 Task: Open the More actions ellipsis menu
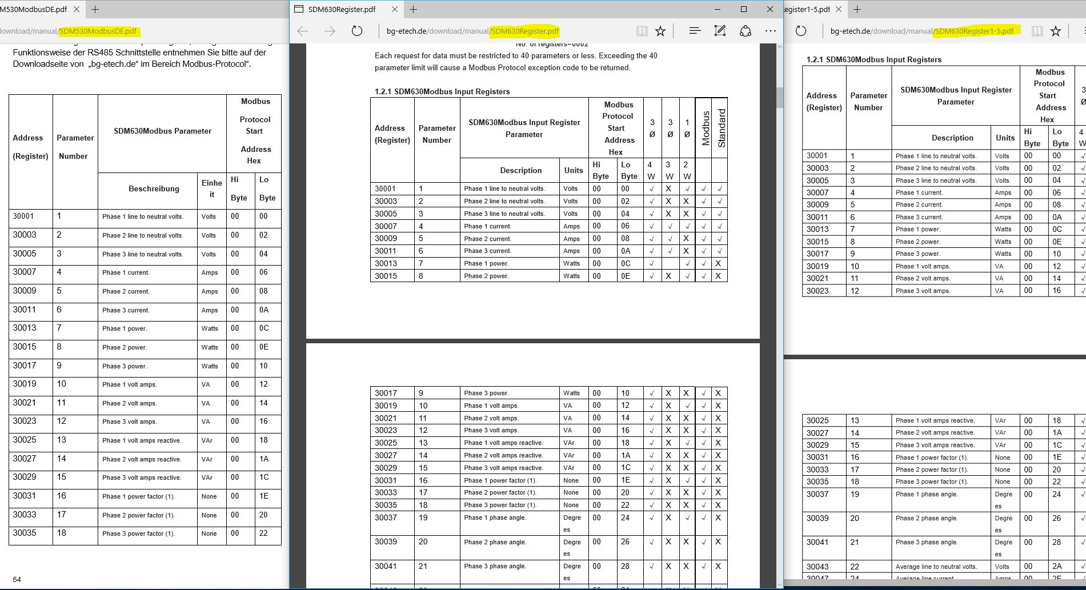point(771,31)
